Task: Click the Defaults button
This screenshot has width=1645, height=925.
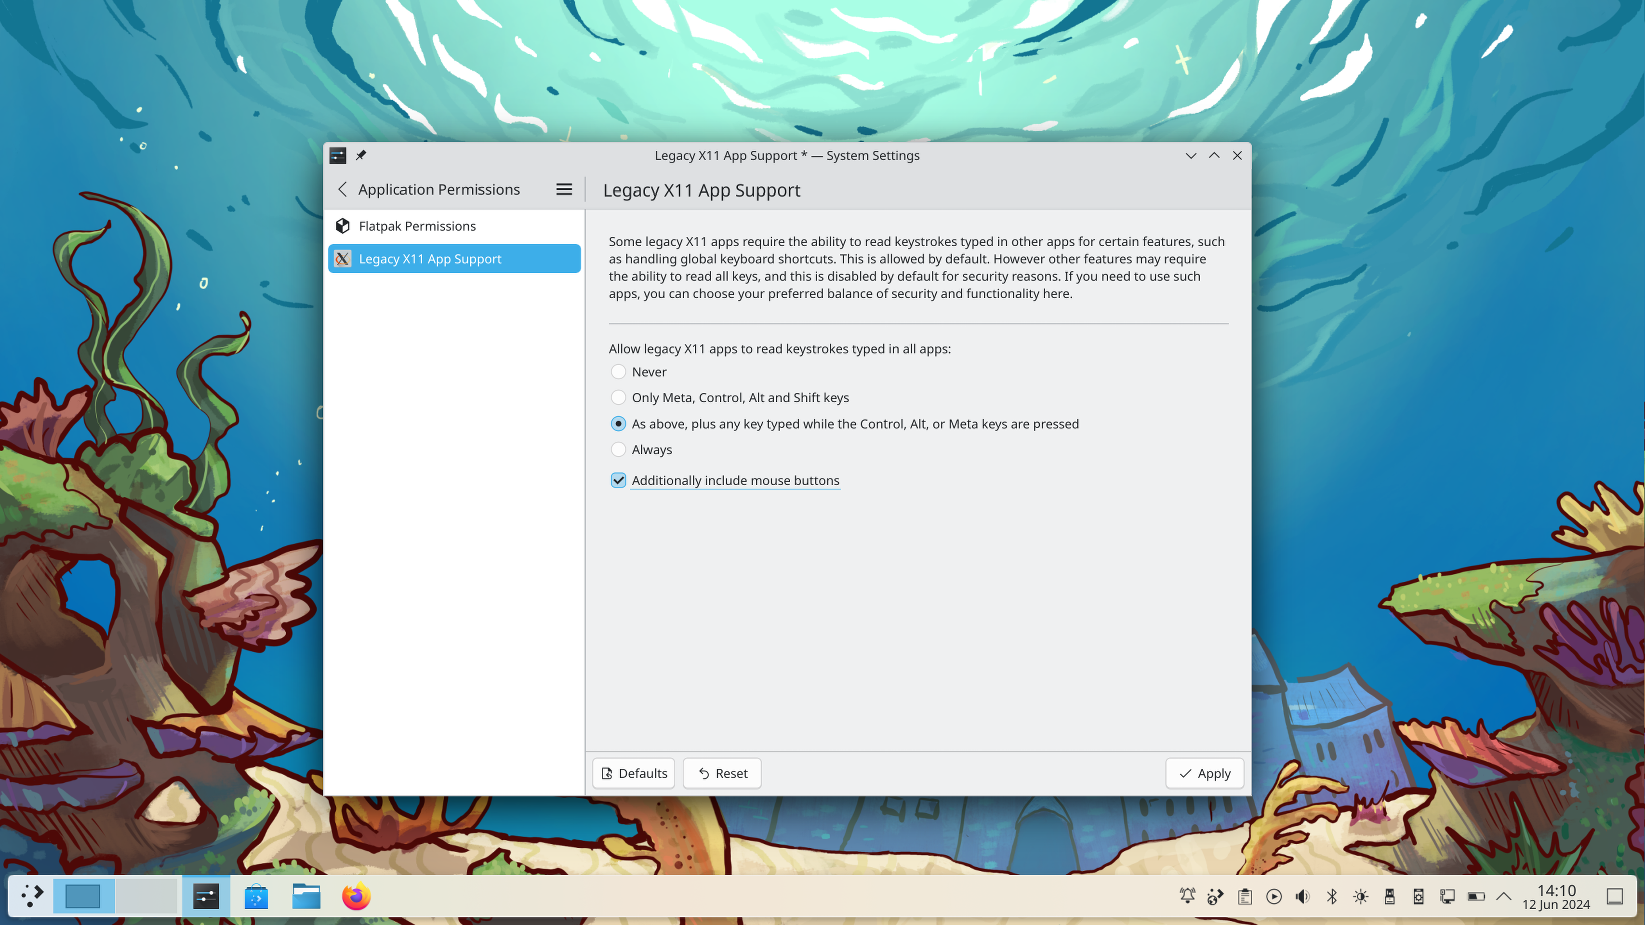Action: (x=634, y=773)
